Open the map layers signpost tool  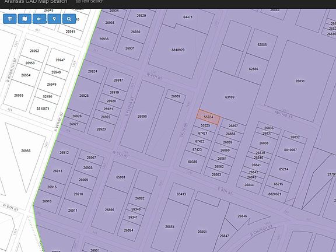click(10, 19)
